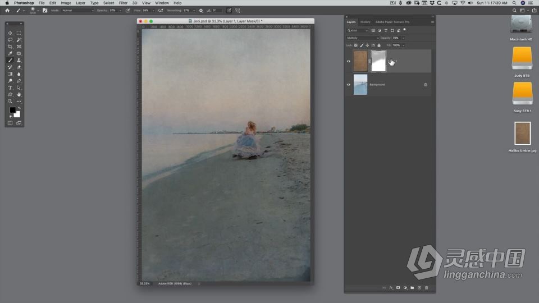Select the Blur tool
This screenshot has height=303, width=539.
[x=19, y=74]
